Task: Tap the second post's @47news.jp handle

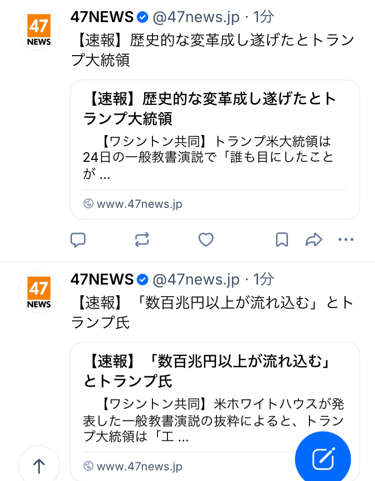Action: click(x=196, y=280)
